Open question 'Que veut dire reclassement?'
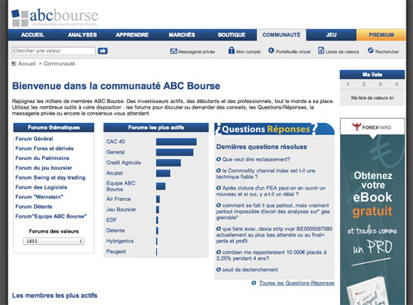The image size is (413, 305). 256,159
